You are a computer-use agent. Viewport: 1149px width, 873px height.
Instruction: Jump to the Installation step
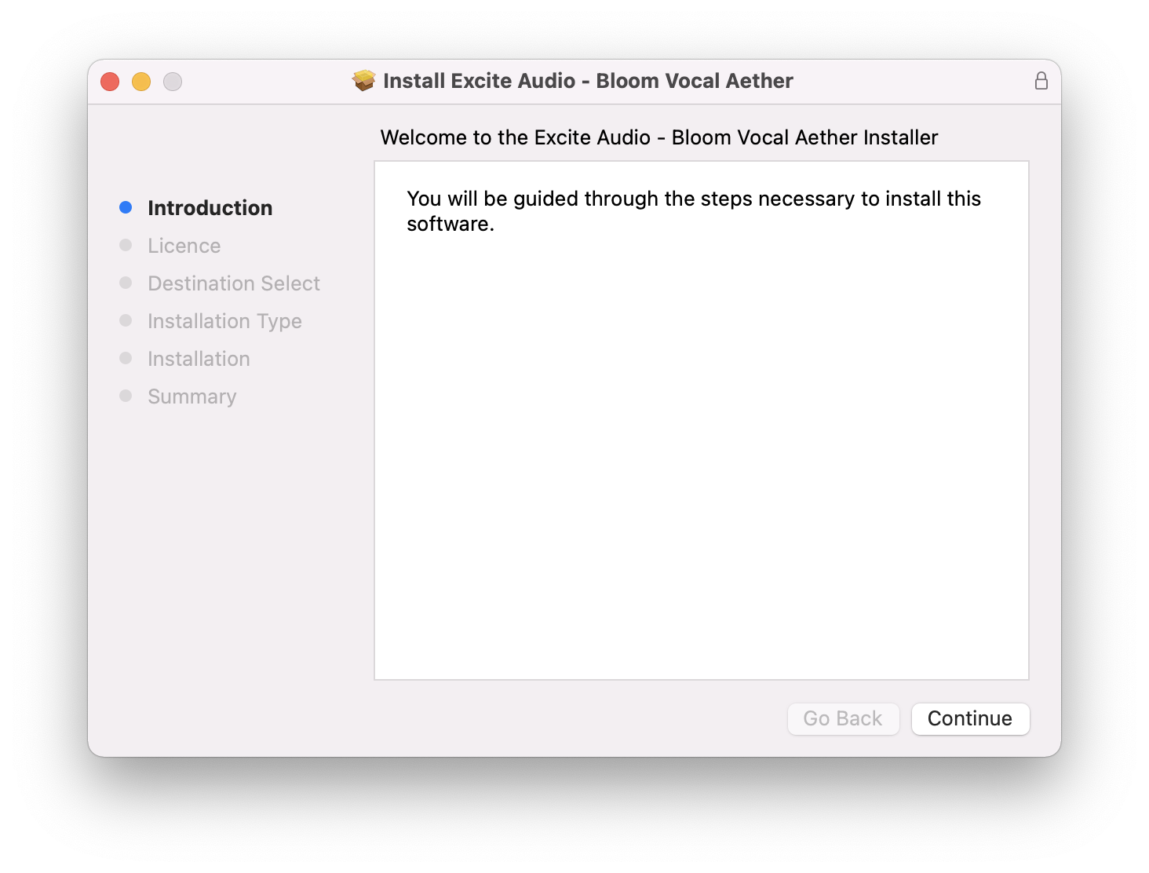click(199, 359)
